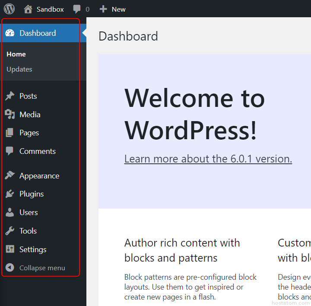The width and height of the screenshot is (311, 306).
Task: Open the Pages menu item
Action: (29, 133)
